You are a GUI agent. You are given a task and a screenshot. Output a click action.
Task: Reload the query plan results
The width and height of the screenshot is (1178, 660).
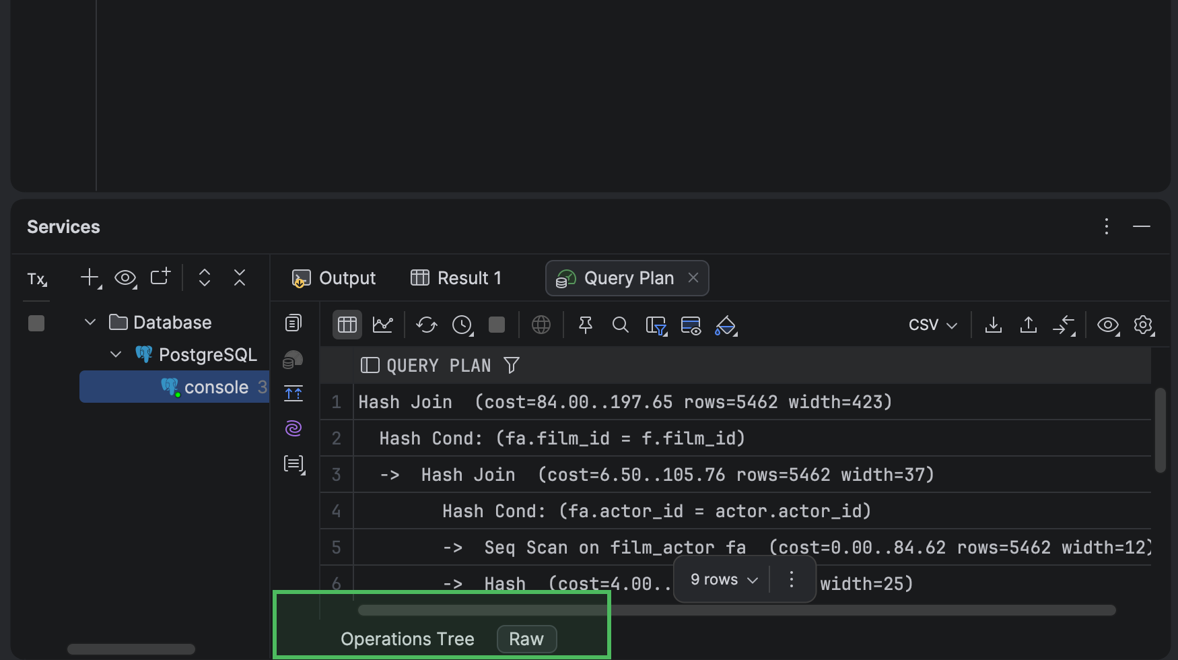pos(427,325)
